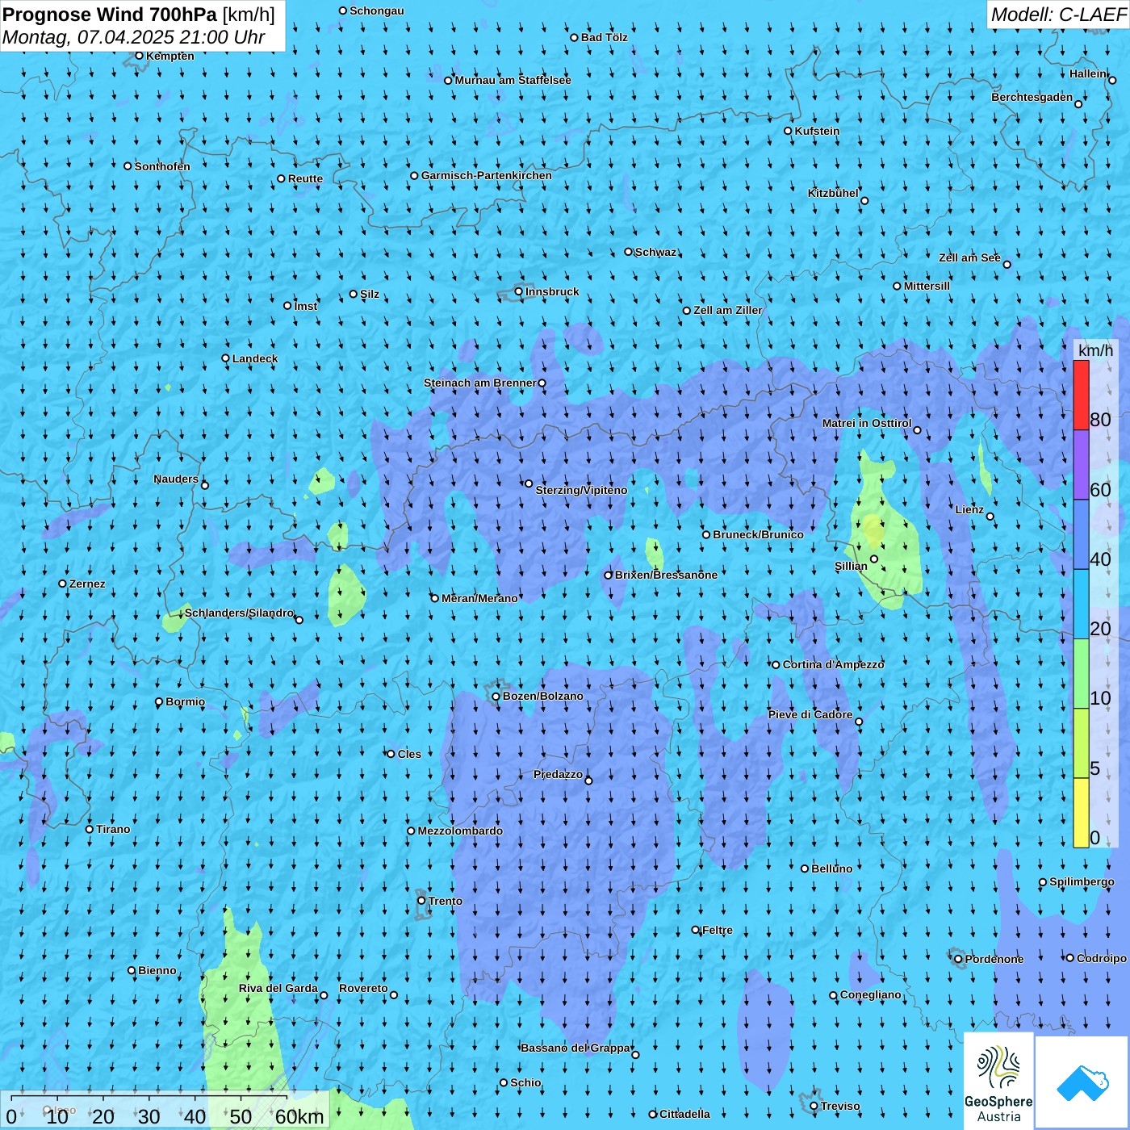This screenshot has width=1130, height=1130.
Task: Click the 'Bienno' label
Action: pos(157,970)
